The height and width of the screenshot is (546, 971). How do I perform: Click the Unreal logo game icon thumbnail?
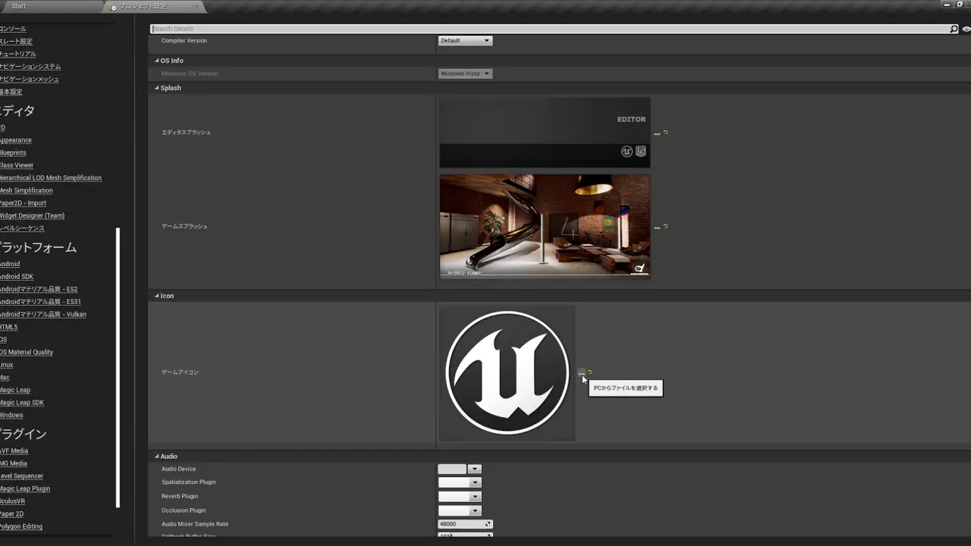(x=507, y=372)
